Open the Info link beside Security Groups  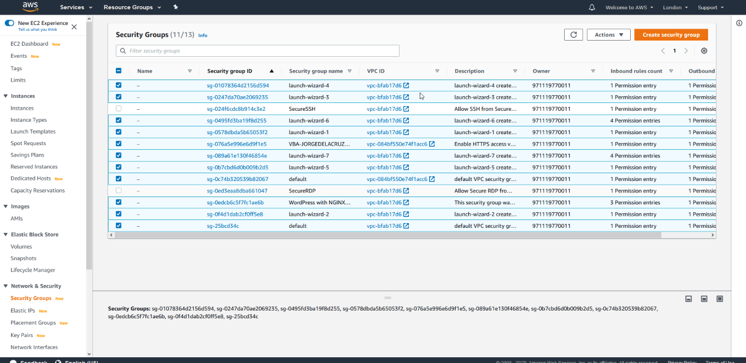click(203, 35)
